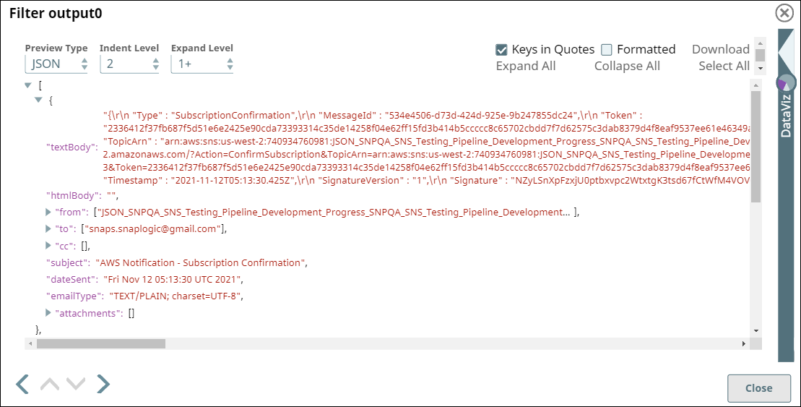
Task: Move up with the up chevron icon
Action: 50,383
